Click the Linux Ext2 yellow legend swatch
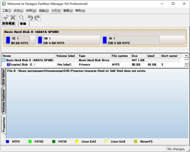The image size is (190, 152). pos(77,142)
